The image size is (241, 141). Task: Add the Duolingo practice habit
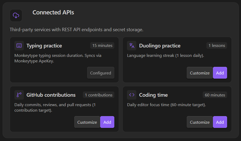(220, 73)
